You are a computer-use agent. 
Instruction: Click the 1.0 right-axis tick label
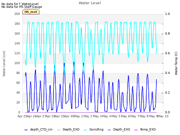167,14
